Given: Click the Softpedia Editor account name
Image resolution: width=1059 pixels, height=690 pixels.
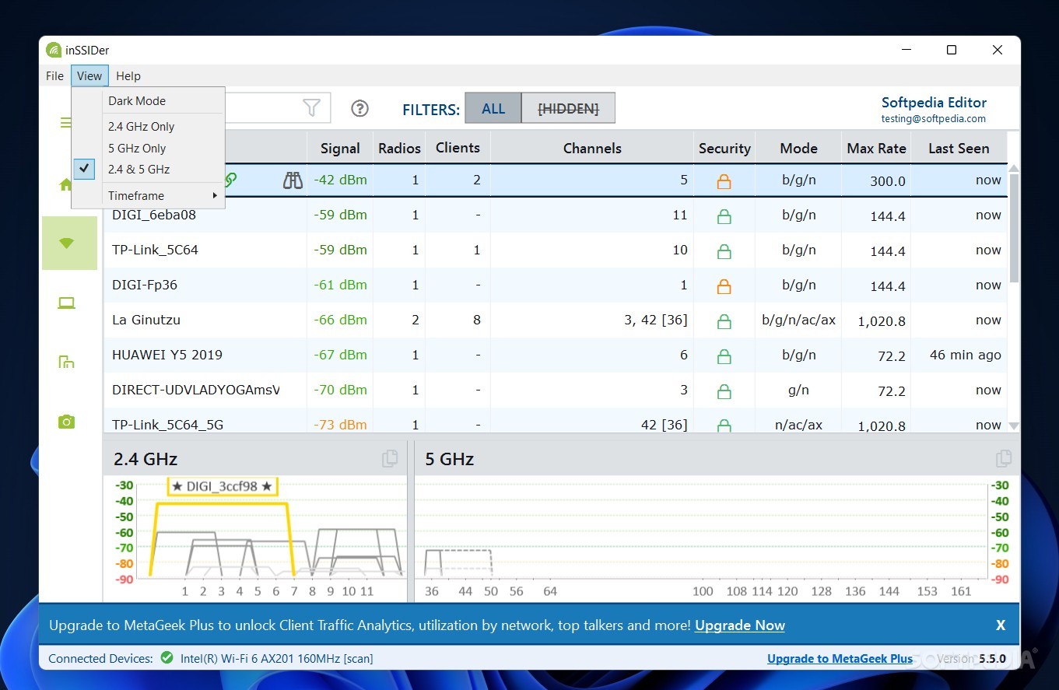Looking at the screenshot, I should [934, 103].
